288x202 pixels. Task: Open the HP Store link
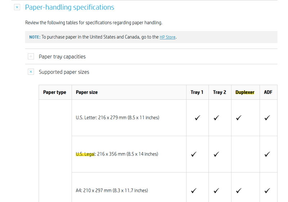(x=167, y=37)
